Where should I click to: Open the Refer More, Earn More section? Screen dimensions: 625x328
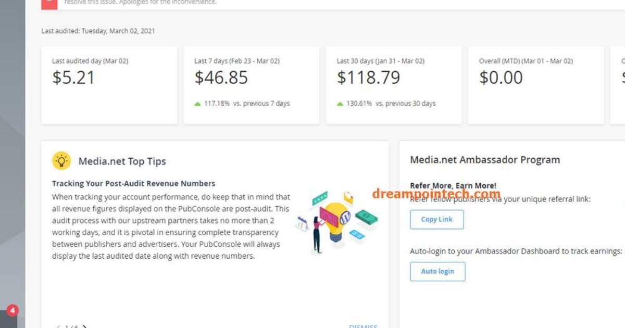pos(453,185)
